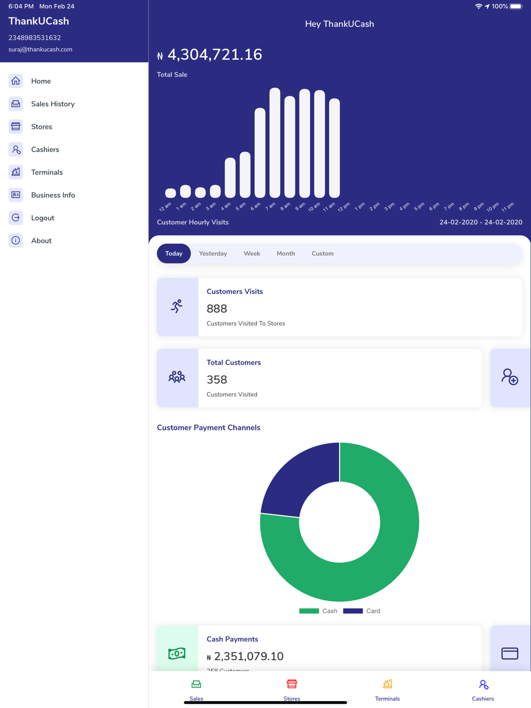Tap the Sales icon in bottom bar
The height and width of the screenshot is (708, 531).
click(x=196, y=685)
